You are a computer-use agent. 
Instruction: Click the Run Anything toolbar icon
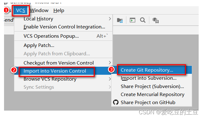click(133, 20)
